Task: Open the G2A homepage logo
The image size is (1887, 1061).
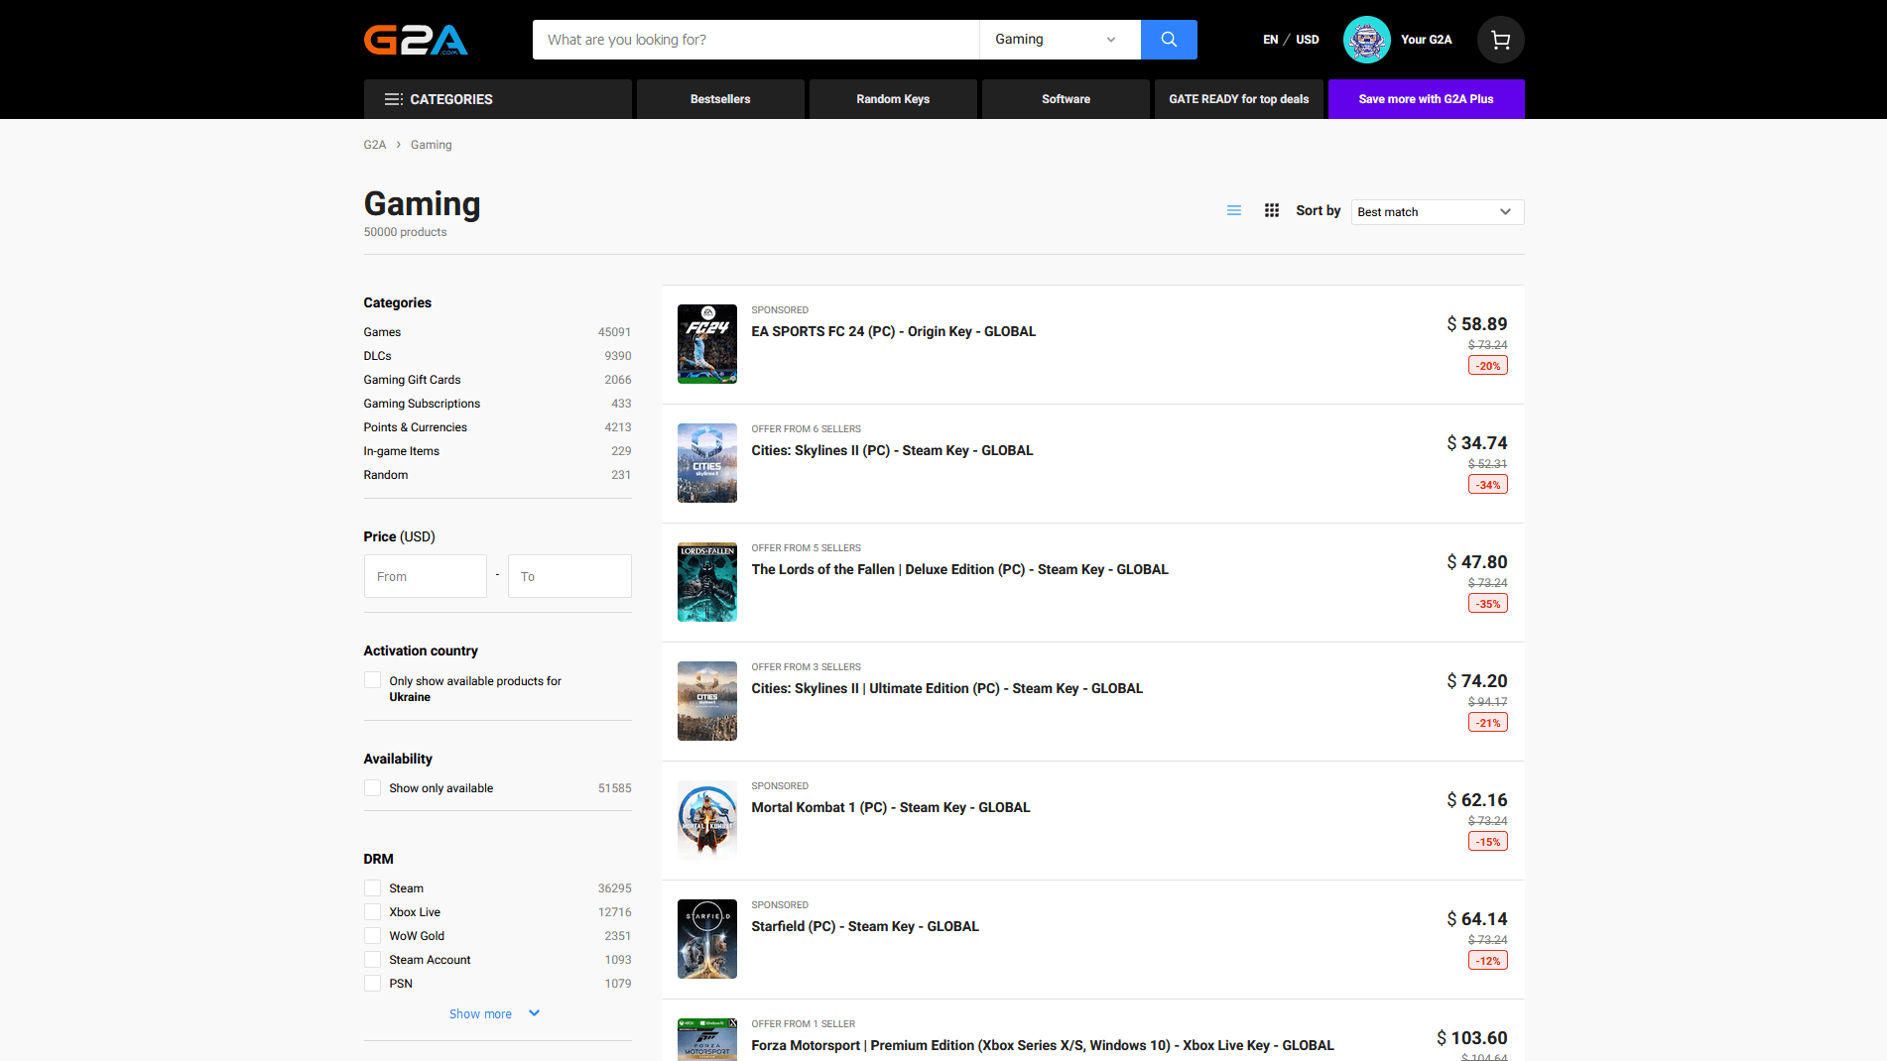Action: pos(416,40)
